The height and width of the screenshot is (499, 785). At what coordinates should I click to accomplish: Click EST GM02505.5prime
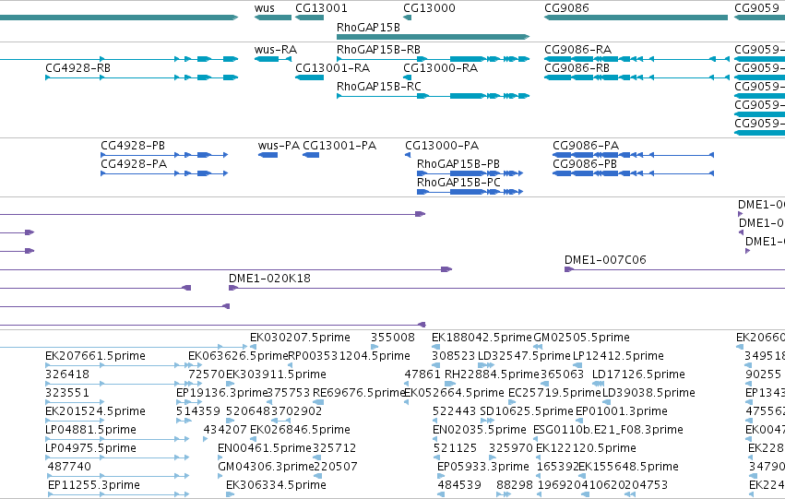(x=581, y=338)
